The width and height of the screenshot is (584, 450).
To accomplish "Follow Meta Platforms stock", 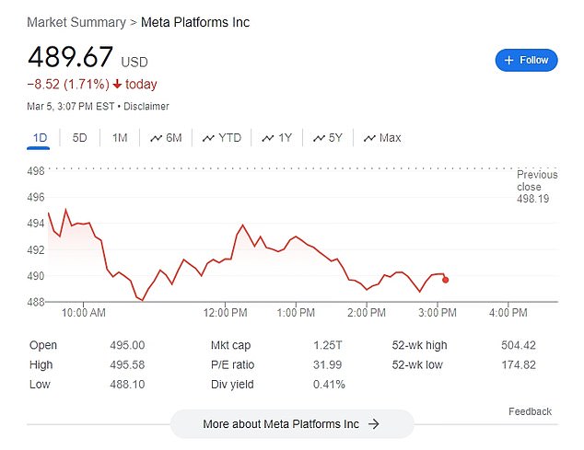I will point(526,61).
